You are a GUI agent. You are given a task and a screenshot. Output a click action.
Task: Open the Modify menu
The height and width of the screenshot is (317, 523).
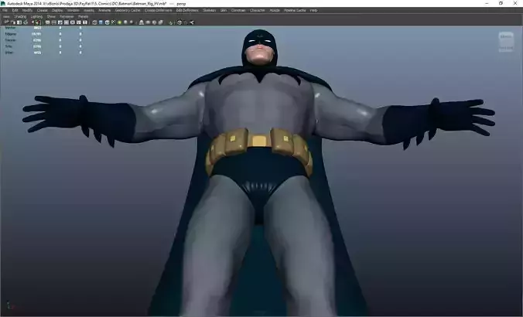point(27,10)
